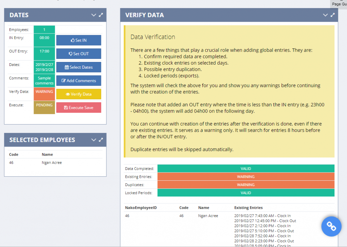Viewport: 347px width, 247px height.
Task: Click the Add Comments button
Action: 79,81
